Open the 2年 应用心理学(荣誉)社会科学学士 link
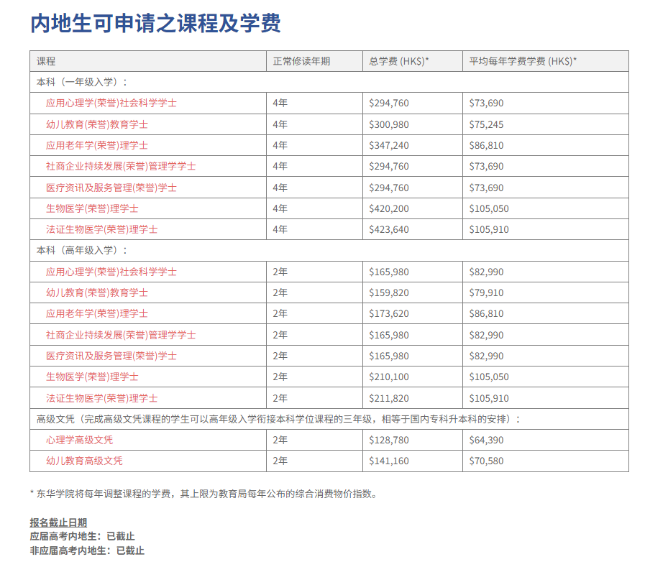Image resolution: width=645 pixels, height=567 pixels. click(x=111, y=272)
